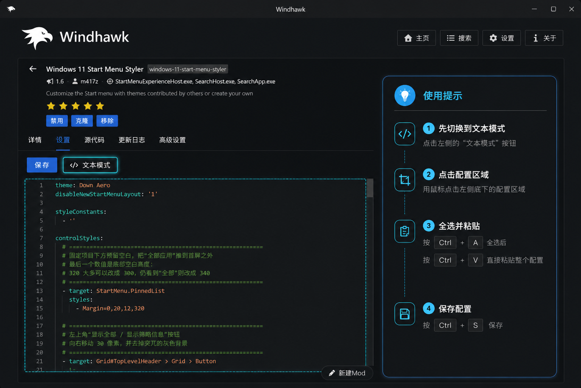Click the 先切换到文本模式 step title
The width and height of the screenshot is (581, 388).
point(472,129)
